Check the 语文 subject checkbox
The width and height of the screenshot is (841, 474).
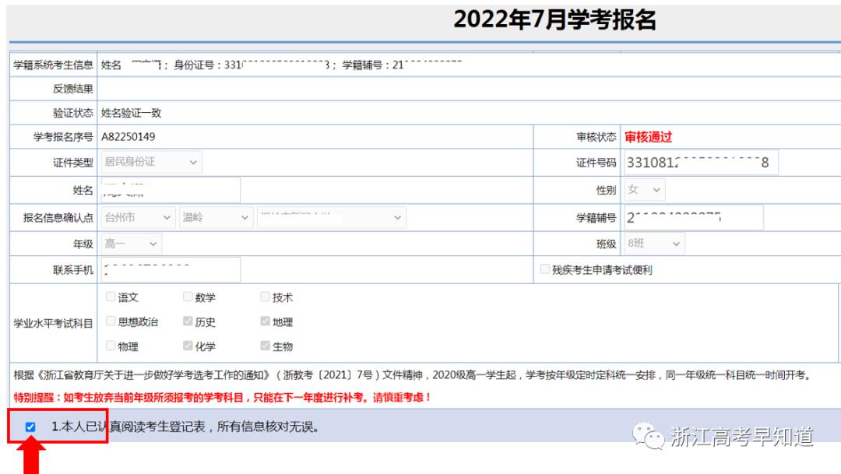(110, 297)
